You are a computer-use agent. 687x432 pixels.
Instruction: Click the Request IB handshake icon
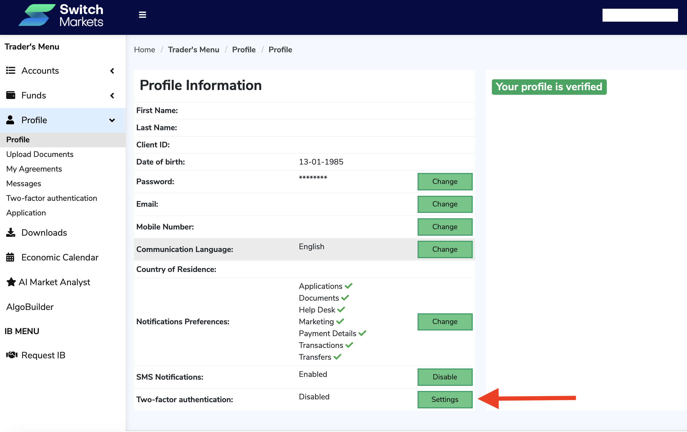pyautogui.click(x=12, y=355)
